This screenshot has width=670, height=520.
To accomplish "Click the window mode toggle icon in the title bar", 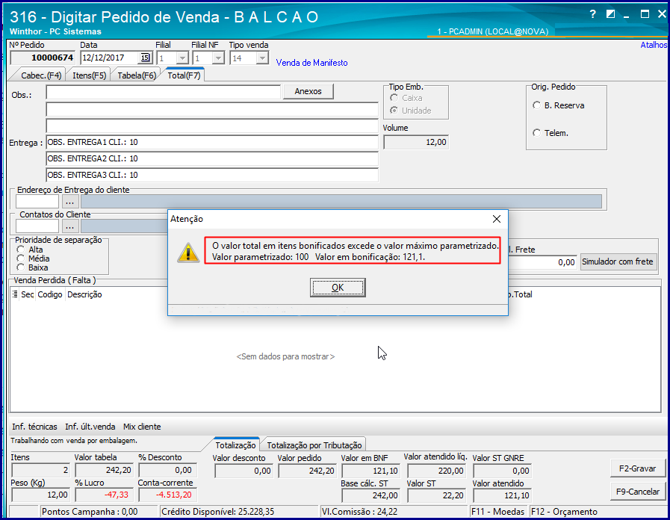I will tap(610, 14).
